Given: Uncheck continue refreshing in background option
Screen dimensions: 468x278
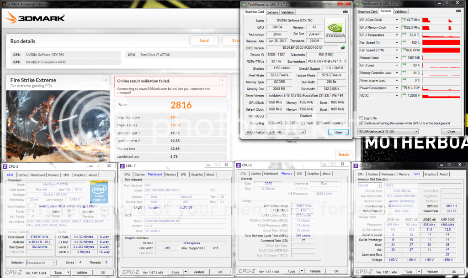Looking at the screenshot, I should coord(362,123).
